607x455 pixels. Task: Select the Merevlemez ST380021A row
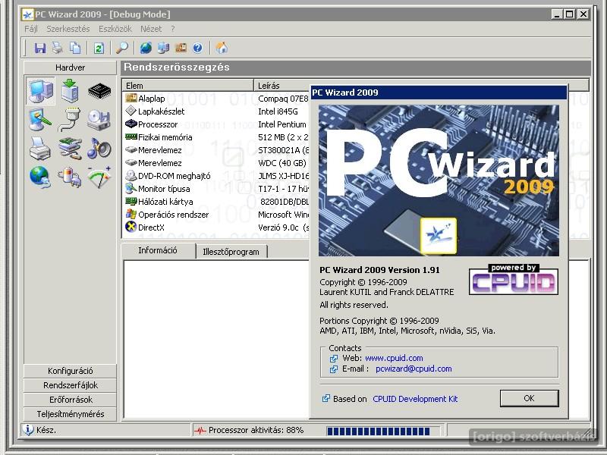pos(216,150)
